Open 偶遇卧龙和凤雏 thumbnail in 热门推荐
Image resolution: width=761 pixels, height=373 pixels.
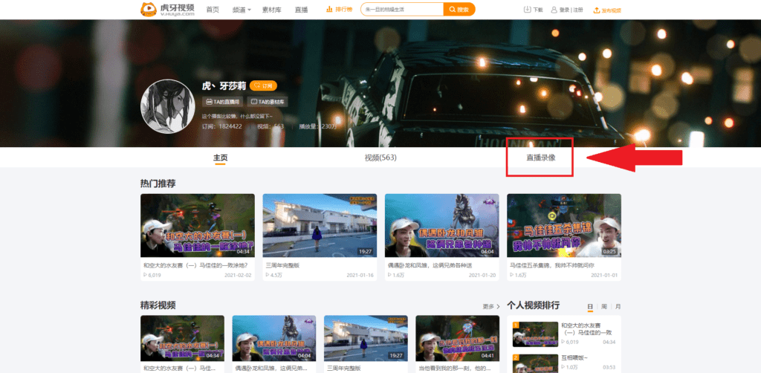point(441,226)
